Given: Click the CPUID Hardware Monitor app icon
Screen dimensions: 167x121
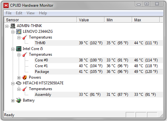Looking at the screenshot, I should pyautogui.click(x=6, y=5).
